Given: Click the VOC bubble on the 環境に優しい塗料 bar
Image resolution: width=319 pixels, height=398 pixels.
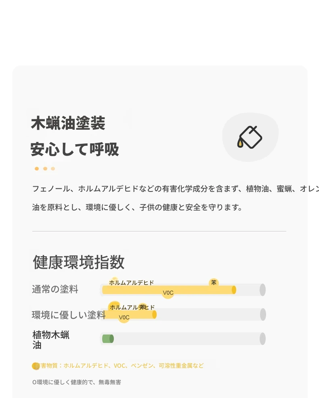Looking at the screenshot, I should point(124,317).
